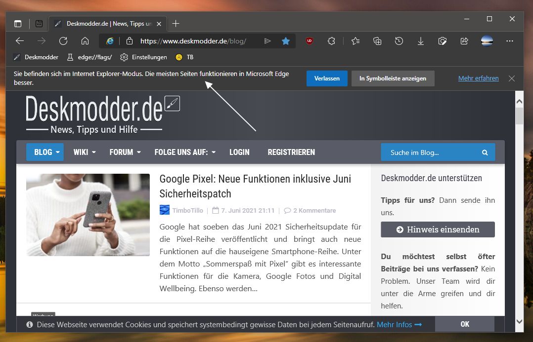Click the magnifier search icon in blog search
The image size is (533, 342).
[485, 152]
